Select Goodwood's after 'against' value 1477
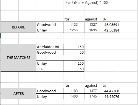The height and width of the screenshot is (105, 138). tap(93, 91)
